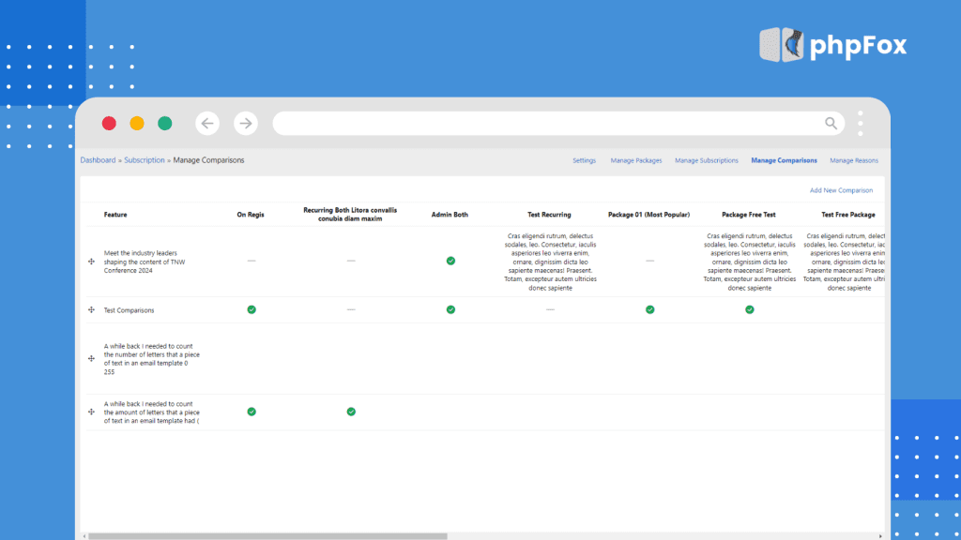961x540 pixels.
Task: Toggle Admin Both check for TNW Conference row
Action: tap(450, 261)
